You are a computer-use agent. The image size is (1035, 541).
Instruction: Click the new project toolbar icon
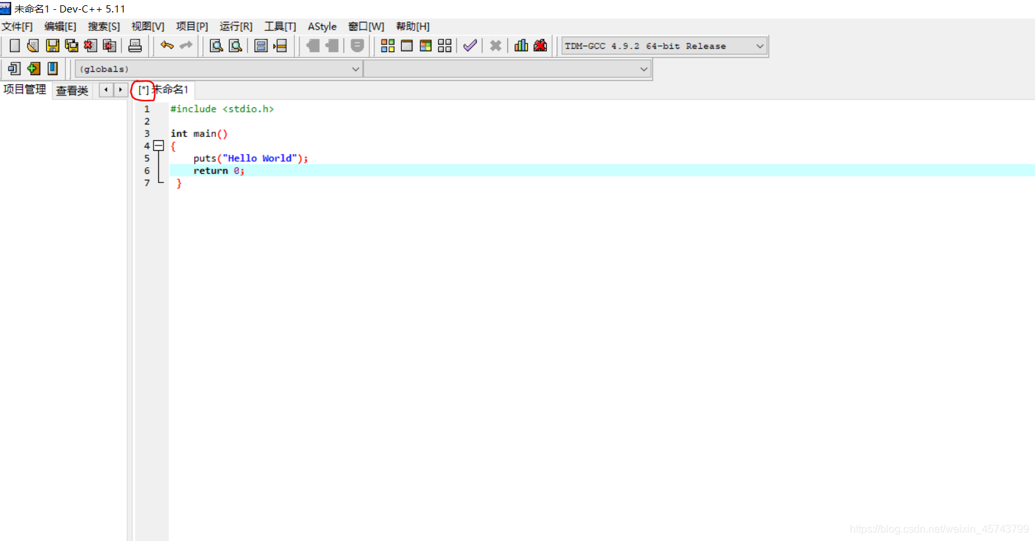(14, 68)
